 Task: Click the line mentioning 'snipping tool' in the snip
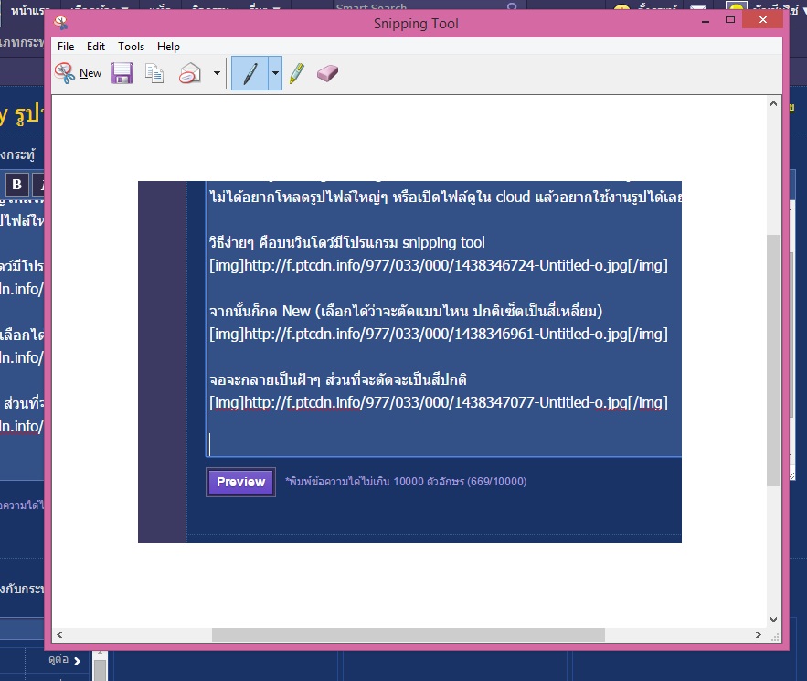[x=347, y=242]
